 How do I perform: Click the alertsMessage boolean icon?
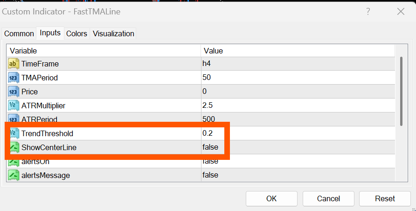14,175
